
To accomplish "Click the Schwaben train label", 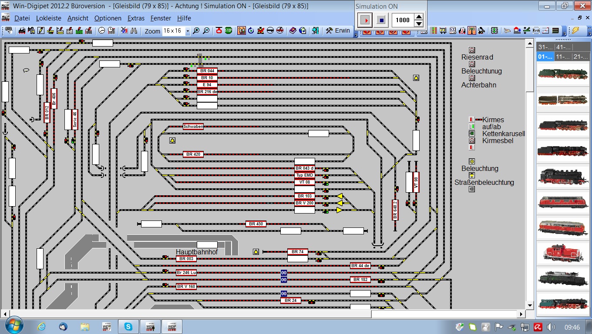I will click(193, 127).
